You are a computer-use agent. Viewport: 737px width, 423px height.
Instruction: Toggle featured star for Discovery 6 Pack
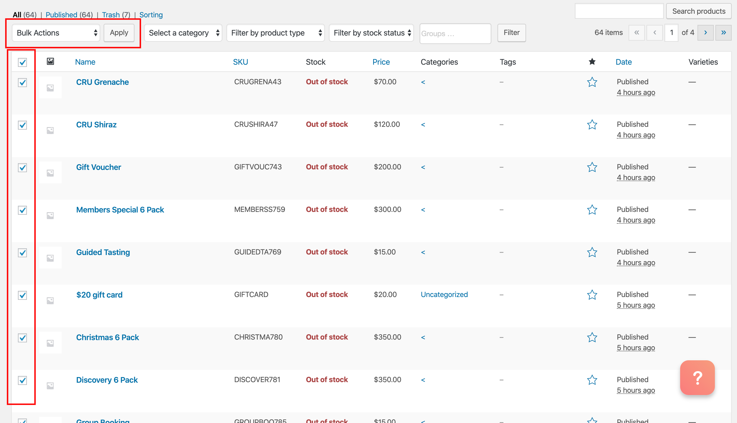click(592, 380)
